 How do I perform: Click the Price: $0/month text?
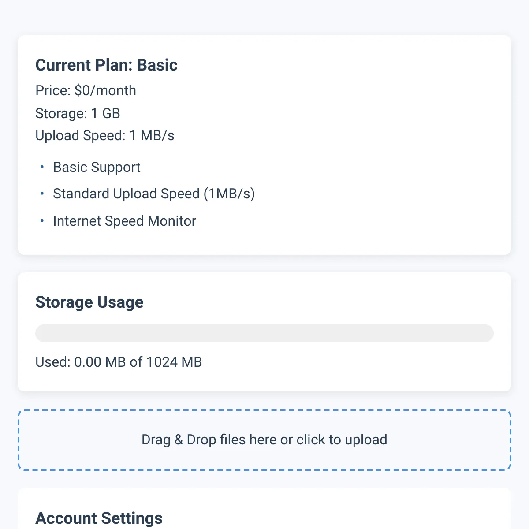point(86,90)
